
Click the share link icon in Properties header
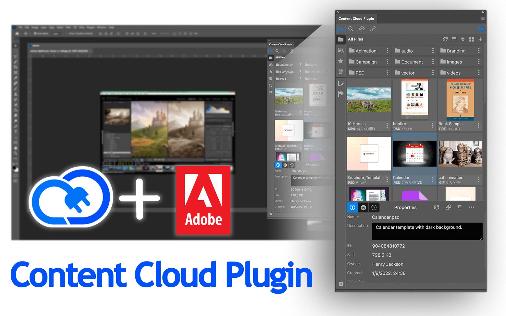pyautogui.click(x=449, y=207)
